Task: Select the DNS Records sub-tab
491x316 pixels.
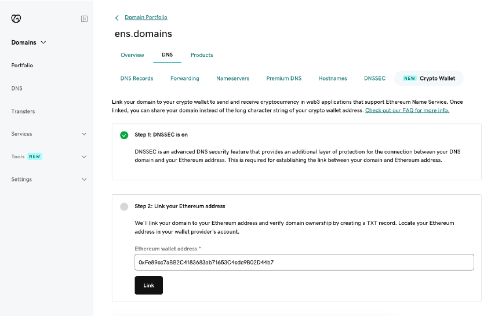Action: point(137,78)
